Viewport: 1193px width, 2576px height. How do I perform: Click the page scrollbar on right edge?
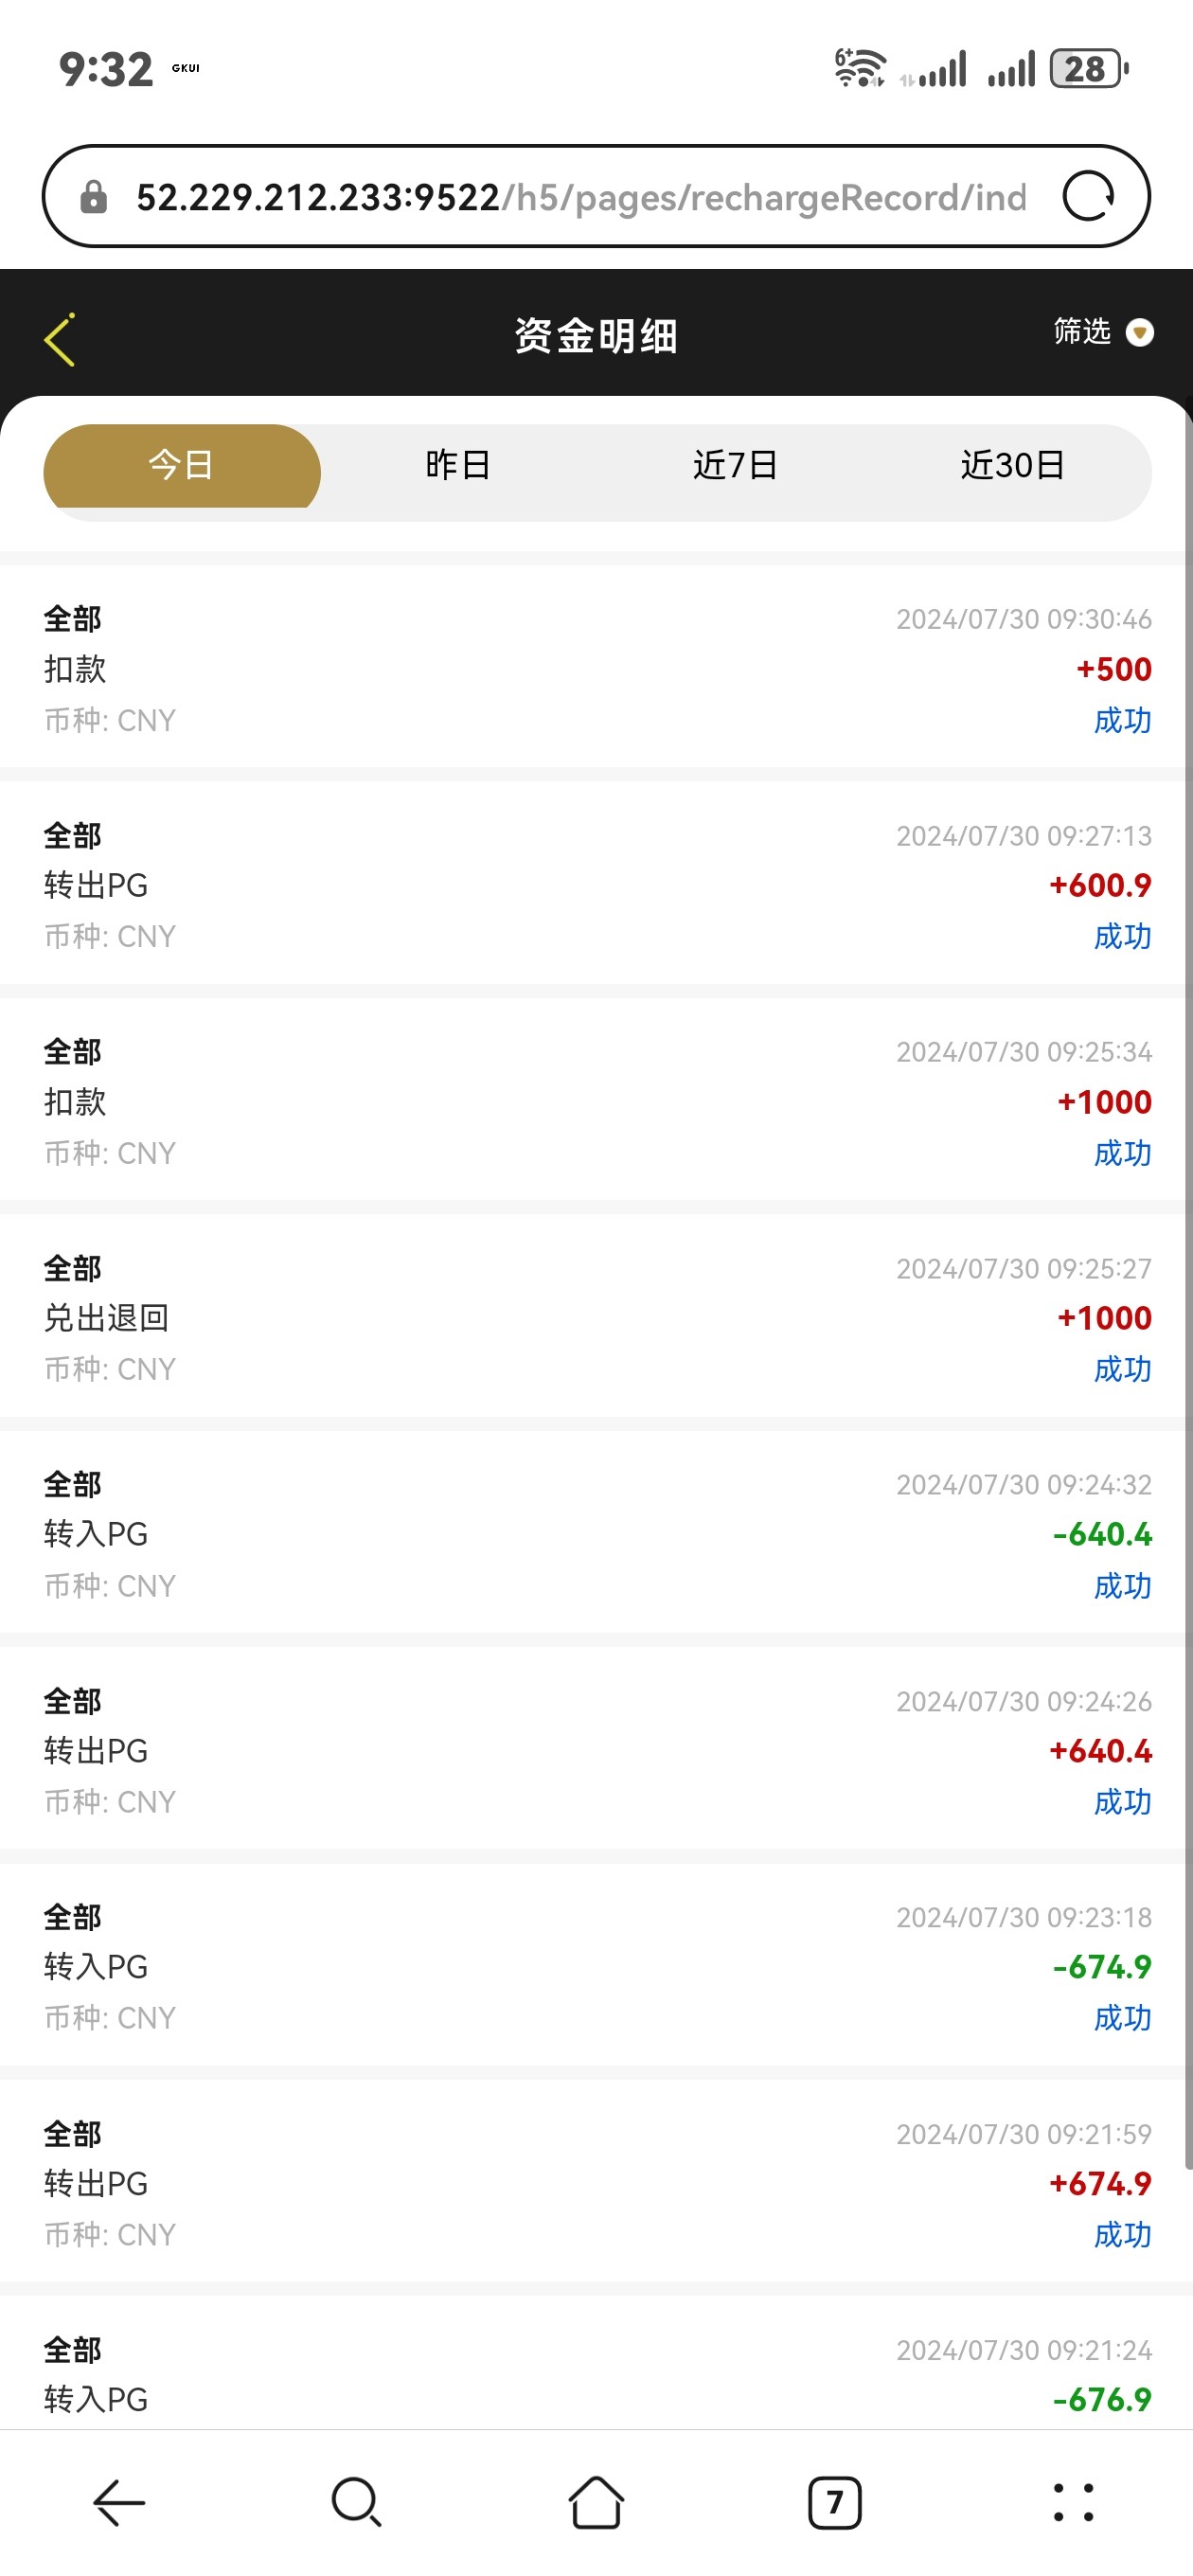click(1187, 1300)
